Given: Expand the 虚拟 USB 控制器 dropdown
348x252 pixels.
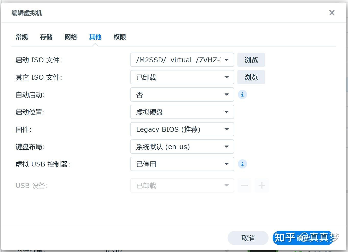Looking at the screenshot, I should click(x=182, y=164).
